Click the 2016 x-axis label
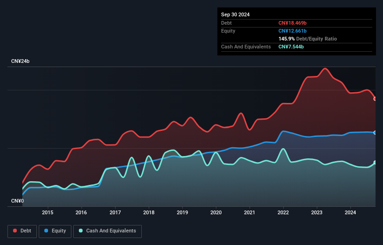The image size is (383, 245). (x=81, y=212)
